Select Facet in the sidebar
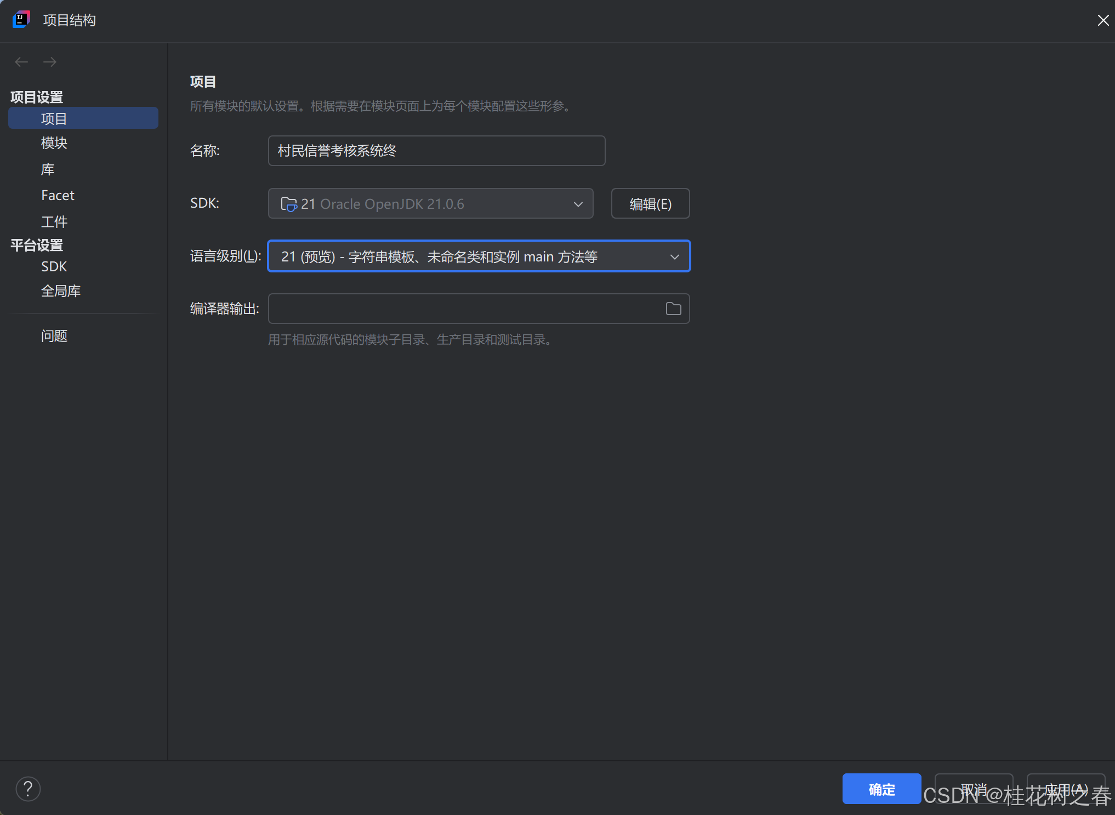 click(58, 195)
